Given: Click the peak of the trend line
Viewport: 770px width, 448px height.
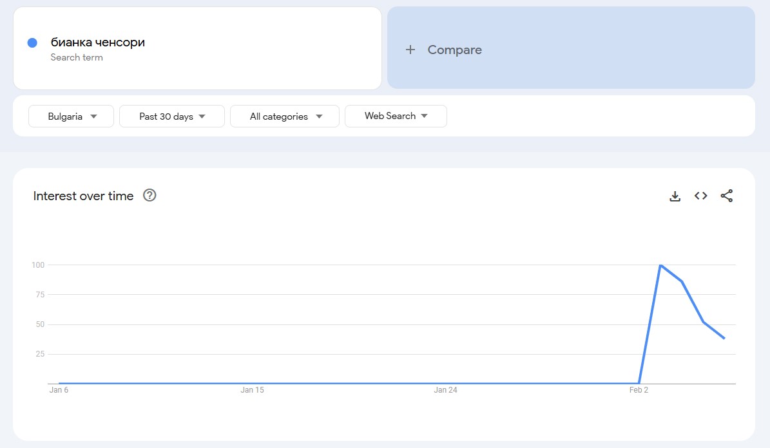Looking at the screenshot, I should pos(661,265).
